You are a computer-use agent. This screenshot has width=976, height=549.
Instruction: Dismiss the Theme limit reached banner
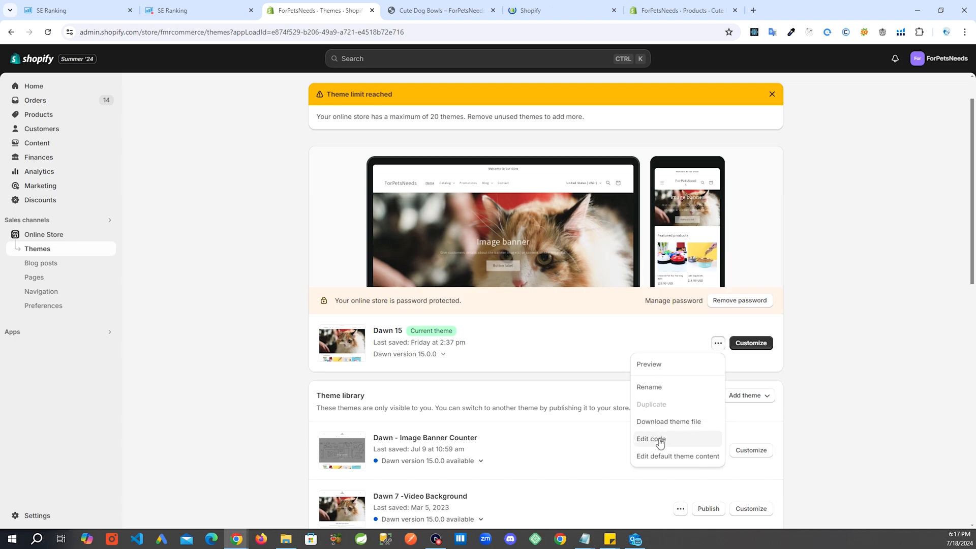pyautogui.click(x=772, y=94)
